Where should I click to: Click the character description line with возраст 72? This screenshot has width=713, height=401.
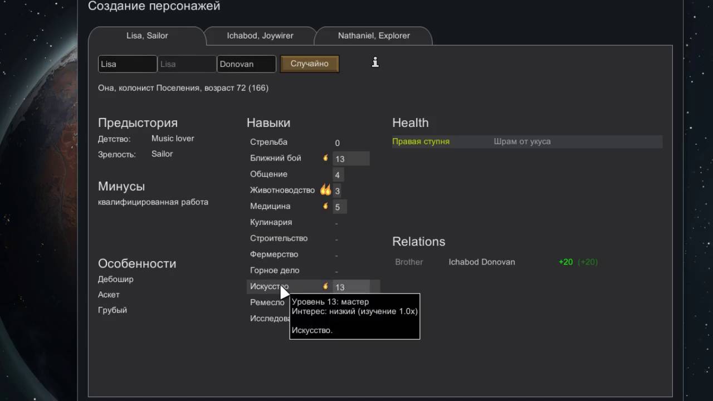(183, 88)
